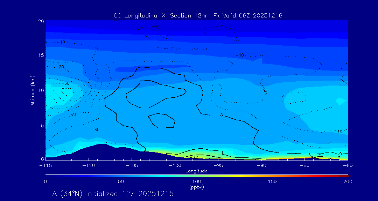378x201 pixels.
Task: Click the altitude axis tick label '20'
Action: tap(41, 21)
